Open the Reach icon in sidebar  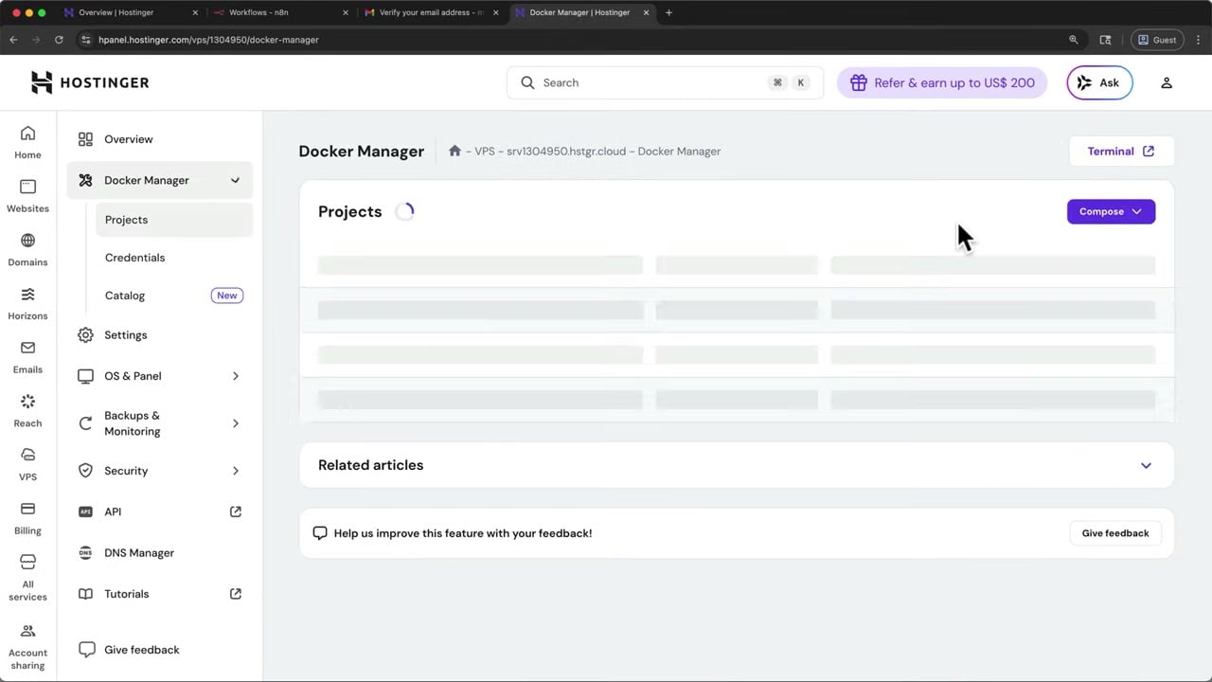(x=27, y=402)
